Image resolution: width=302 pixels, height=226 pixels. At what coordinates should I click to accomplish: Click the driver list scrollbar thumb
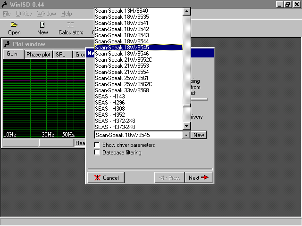pos(186,105)
